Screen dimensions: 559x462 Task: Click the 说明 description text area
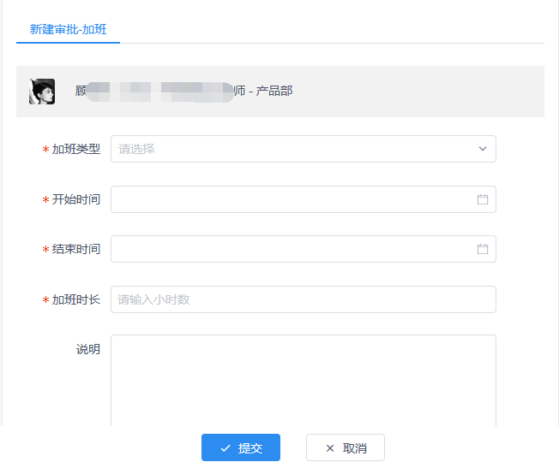303,380
